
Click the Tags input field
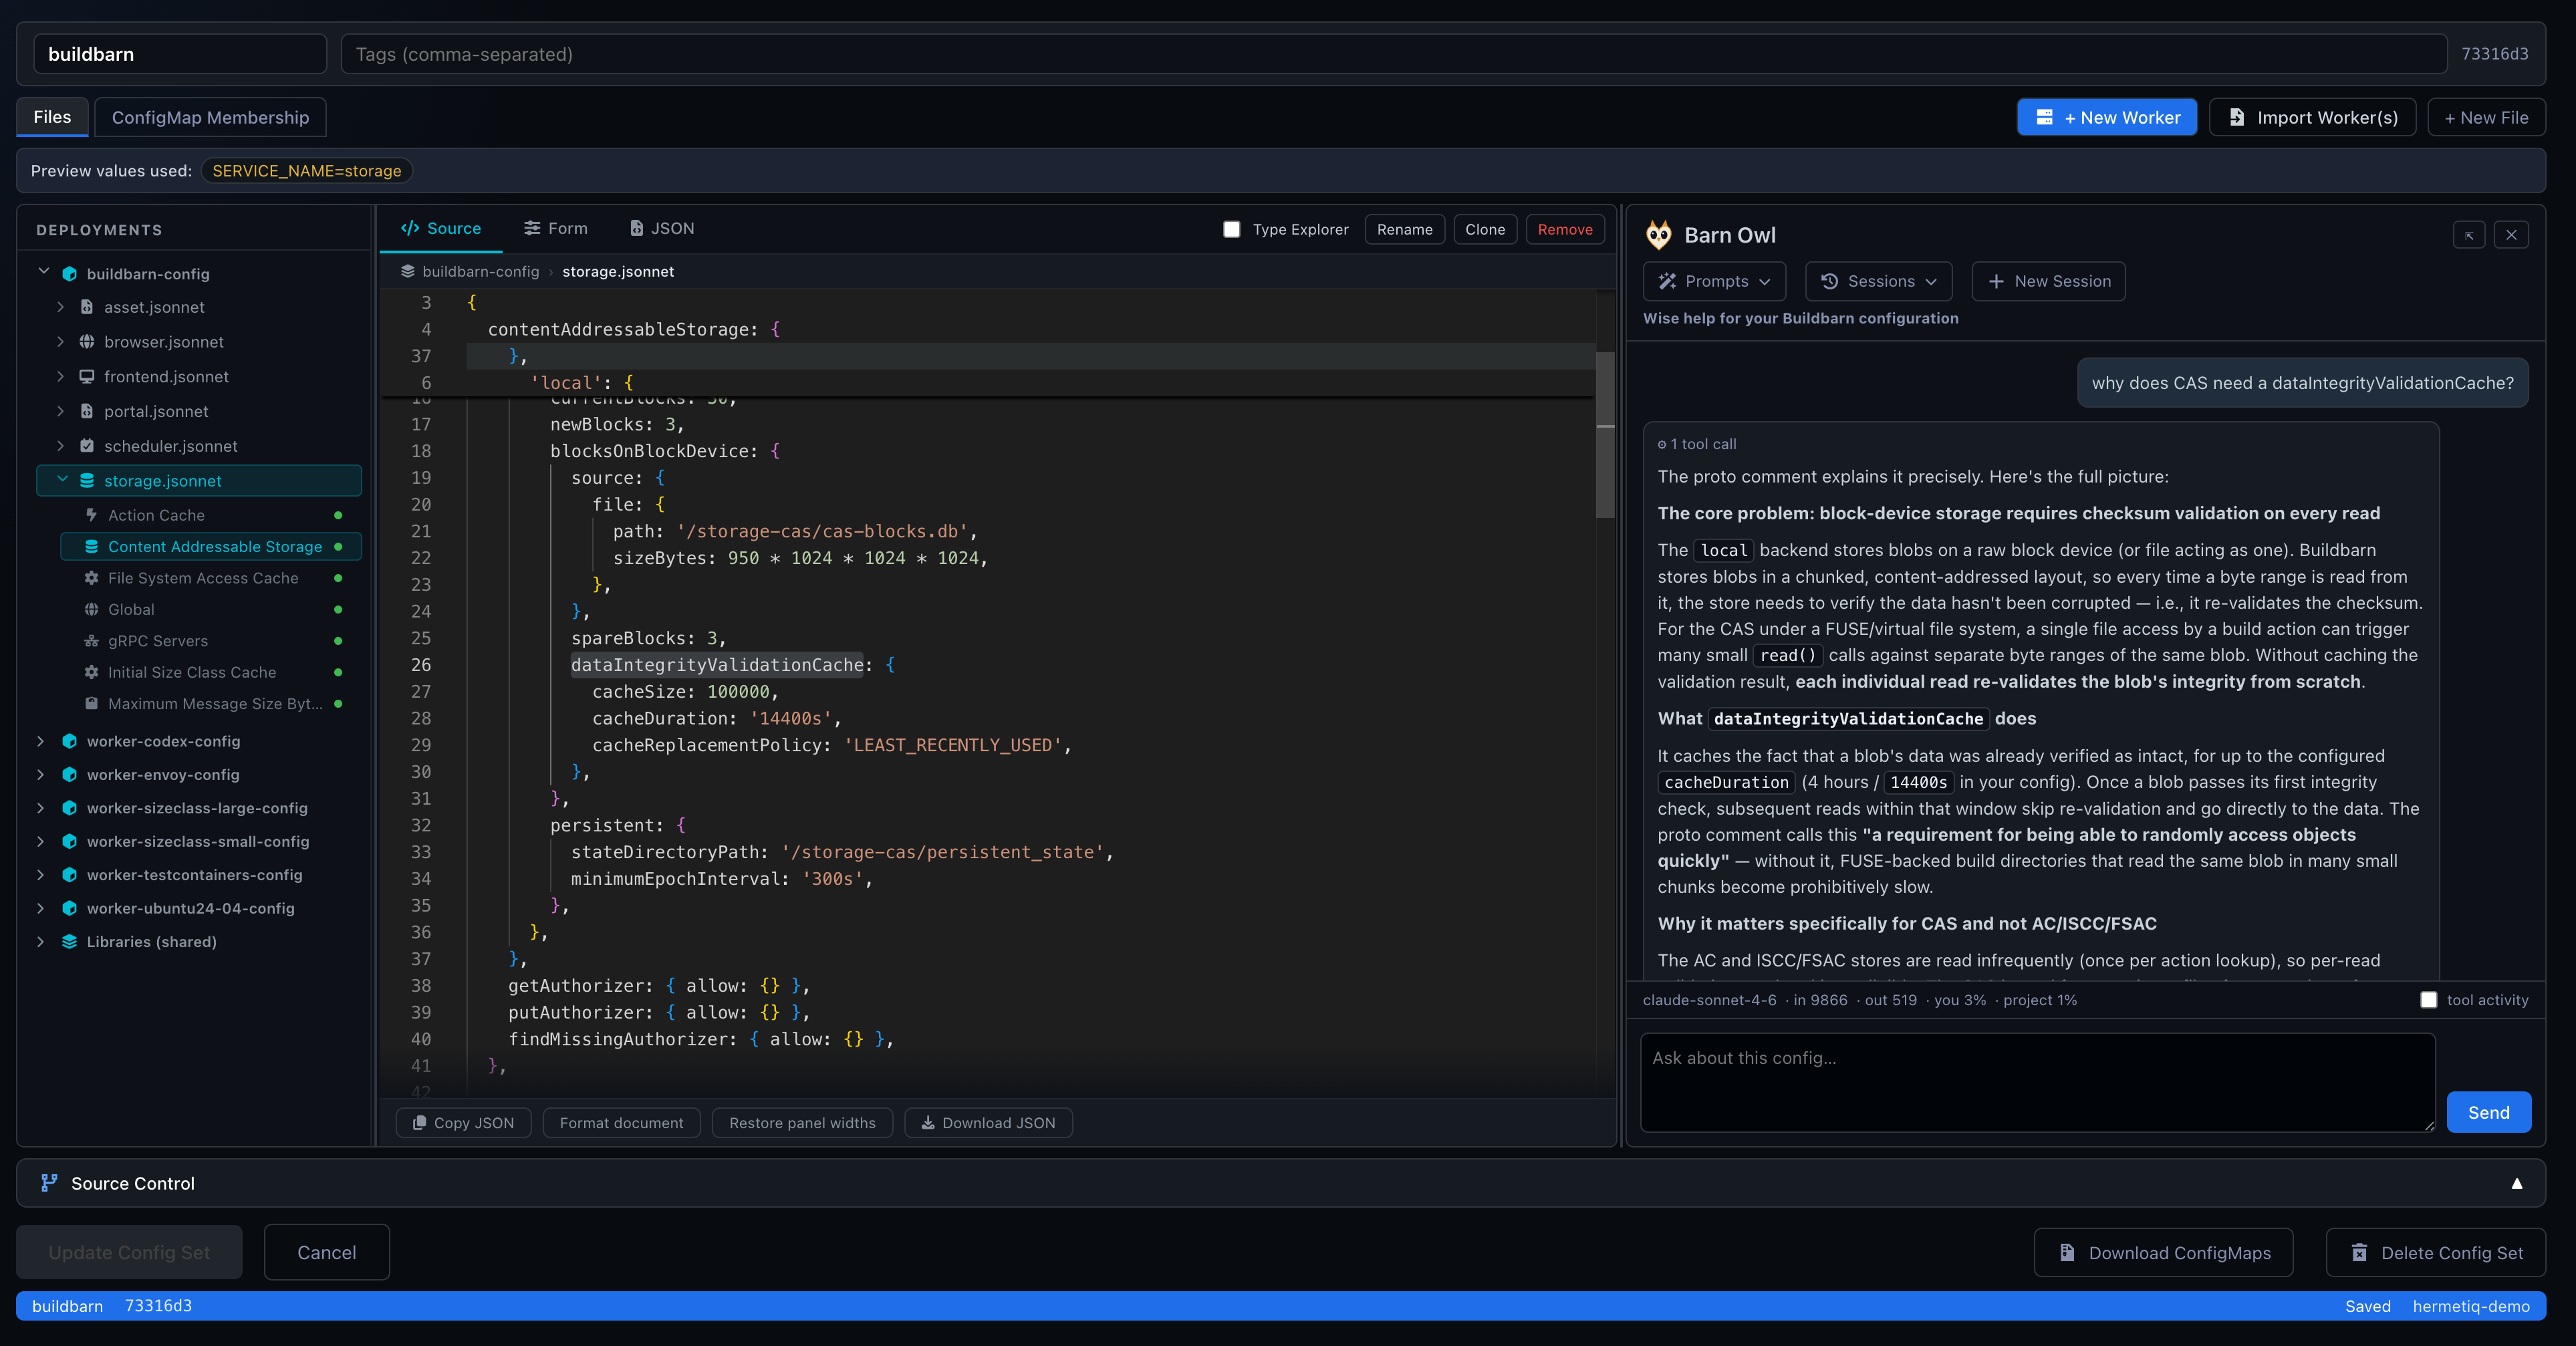1393,54
